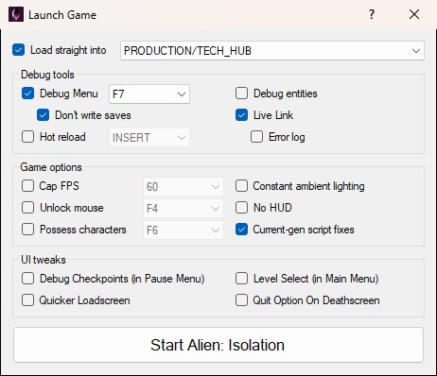Enable Level Select (in Main Menu)
The height and width of the screenshot is (376, 437).
241,279
